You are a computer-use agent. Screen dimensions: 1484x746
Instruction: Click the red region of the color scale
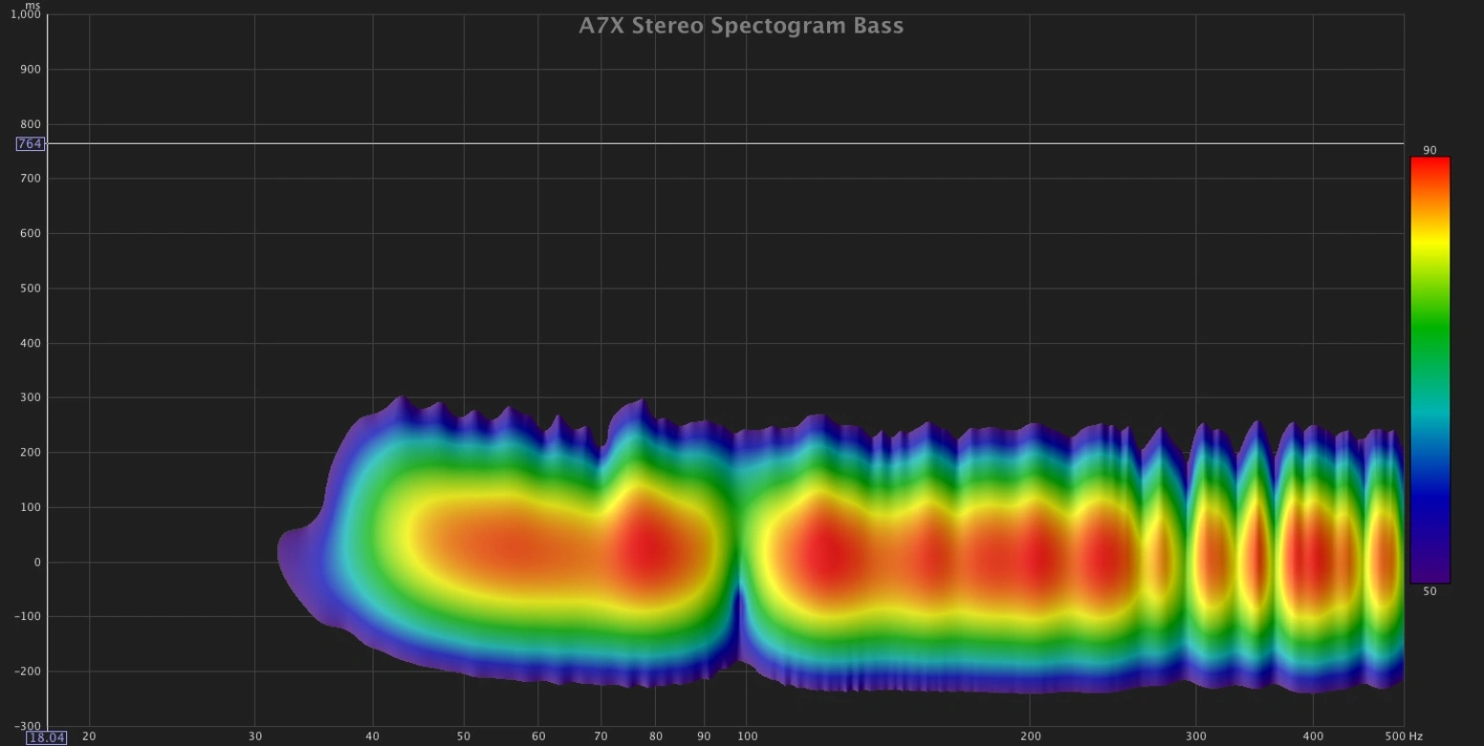point(1429,172)
